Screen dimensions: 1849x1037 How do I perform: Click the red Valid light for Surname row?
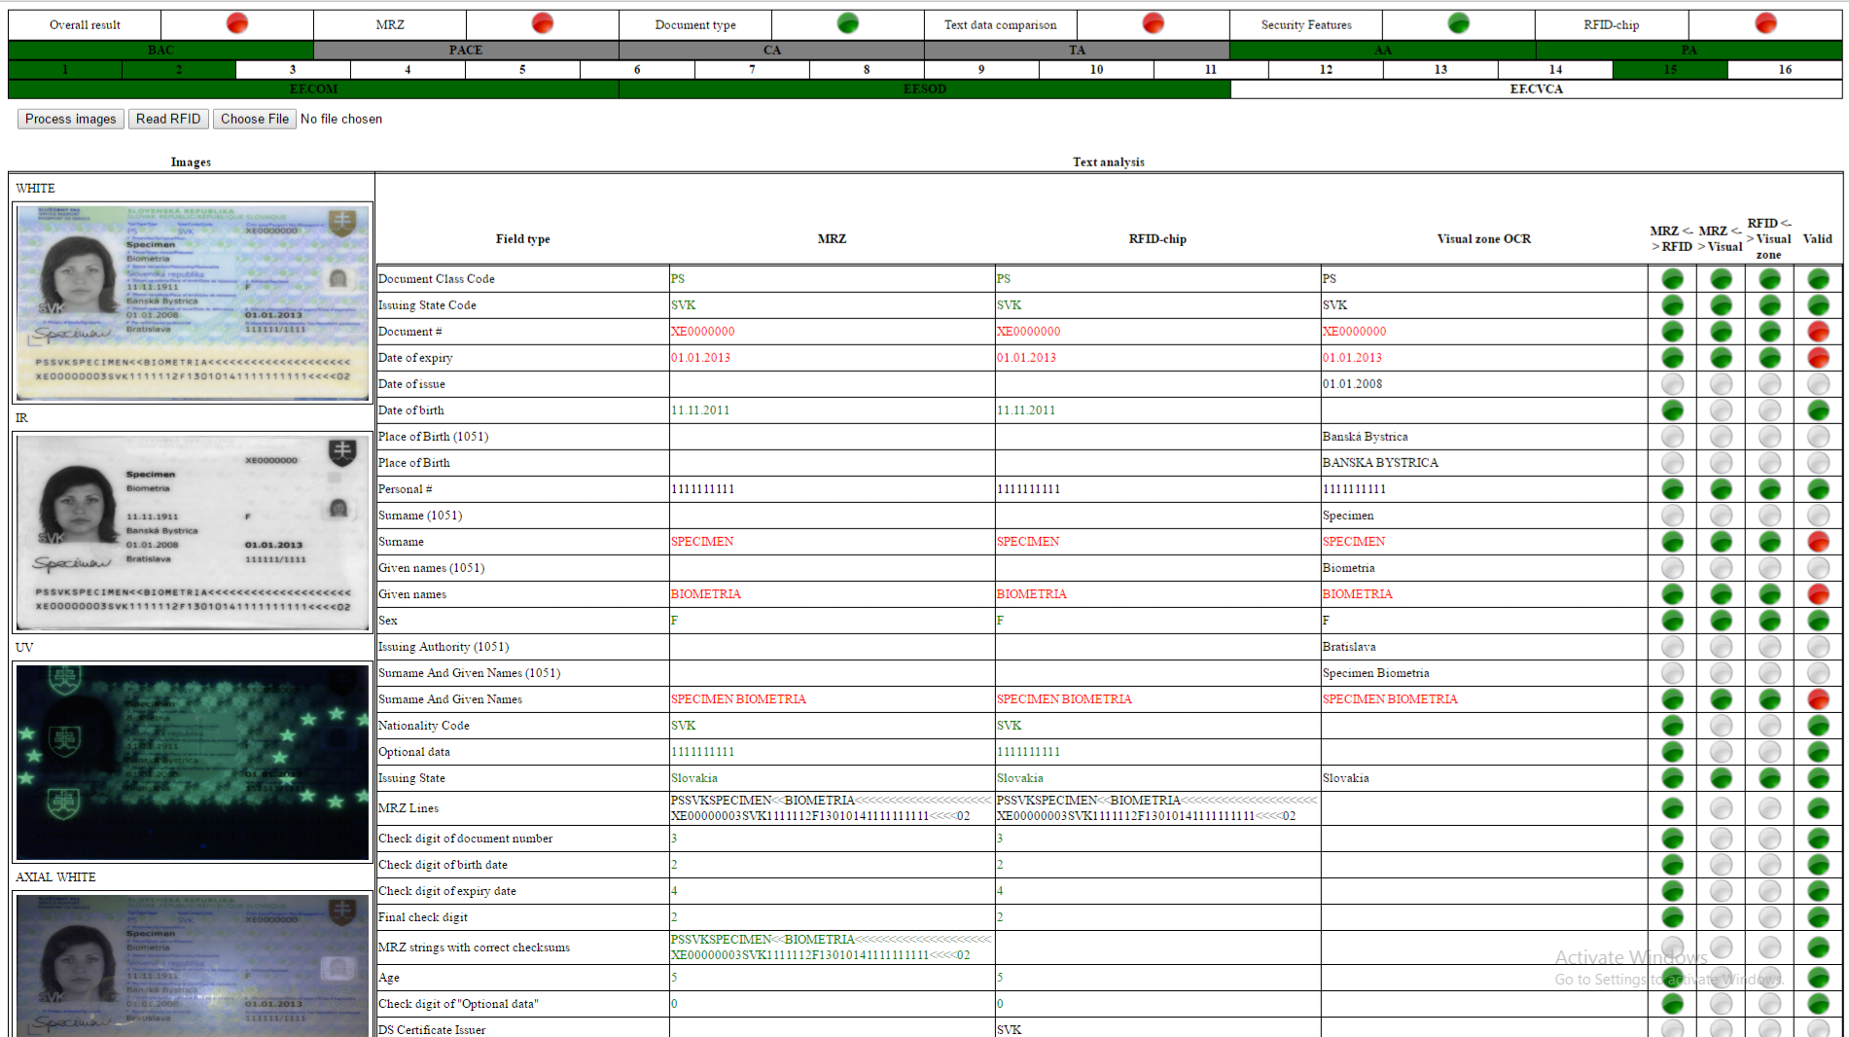[x=1818, y=541]
